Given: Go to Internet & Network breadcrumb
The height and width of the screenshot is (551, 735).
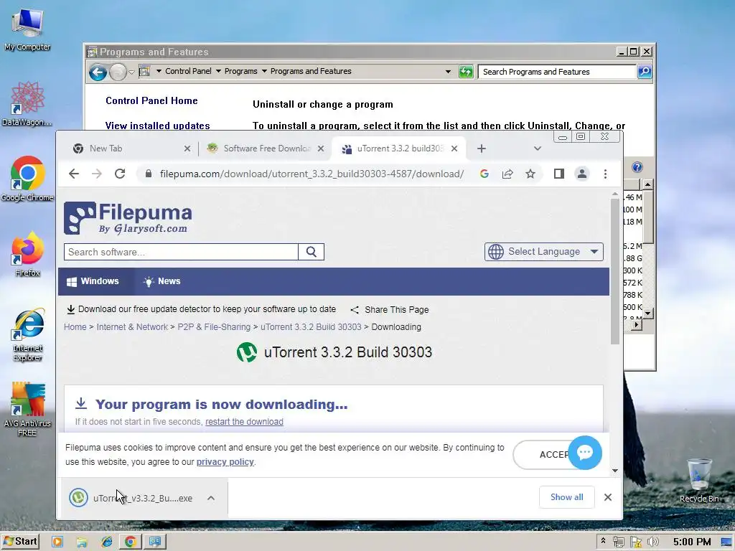Looking at the screenshot, I should [x=132, y=327].
